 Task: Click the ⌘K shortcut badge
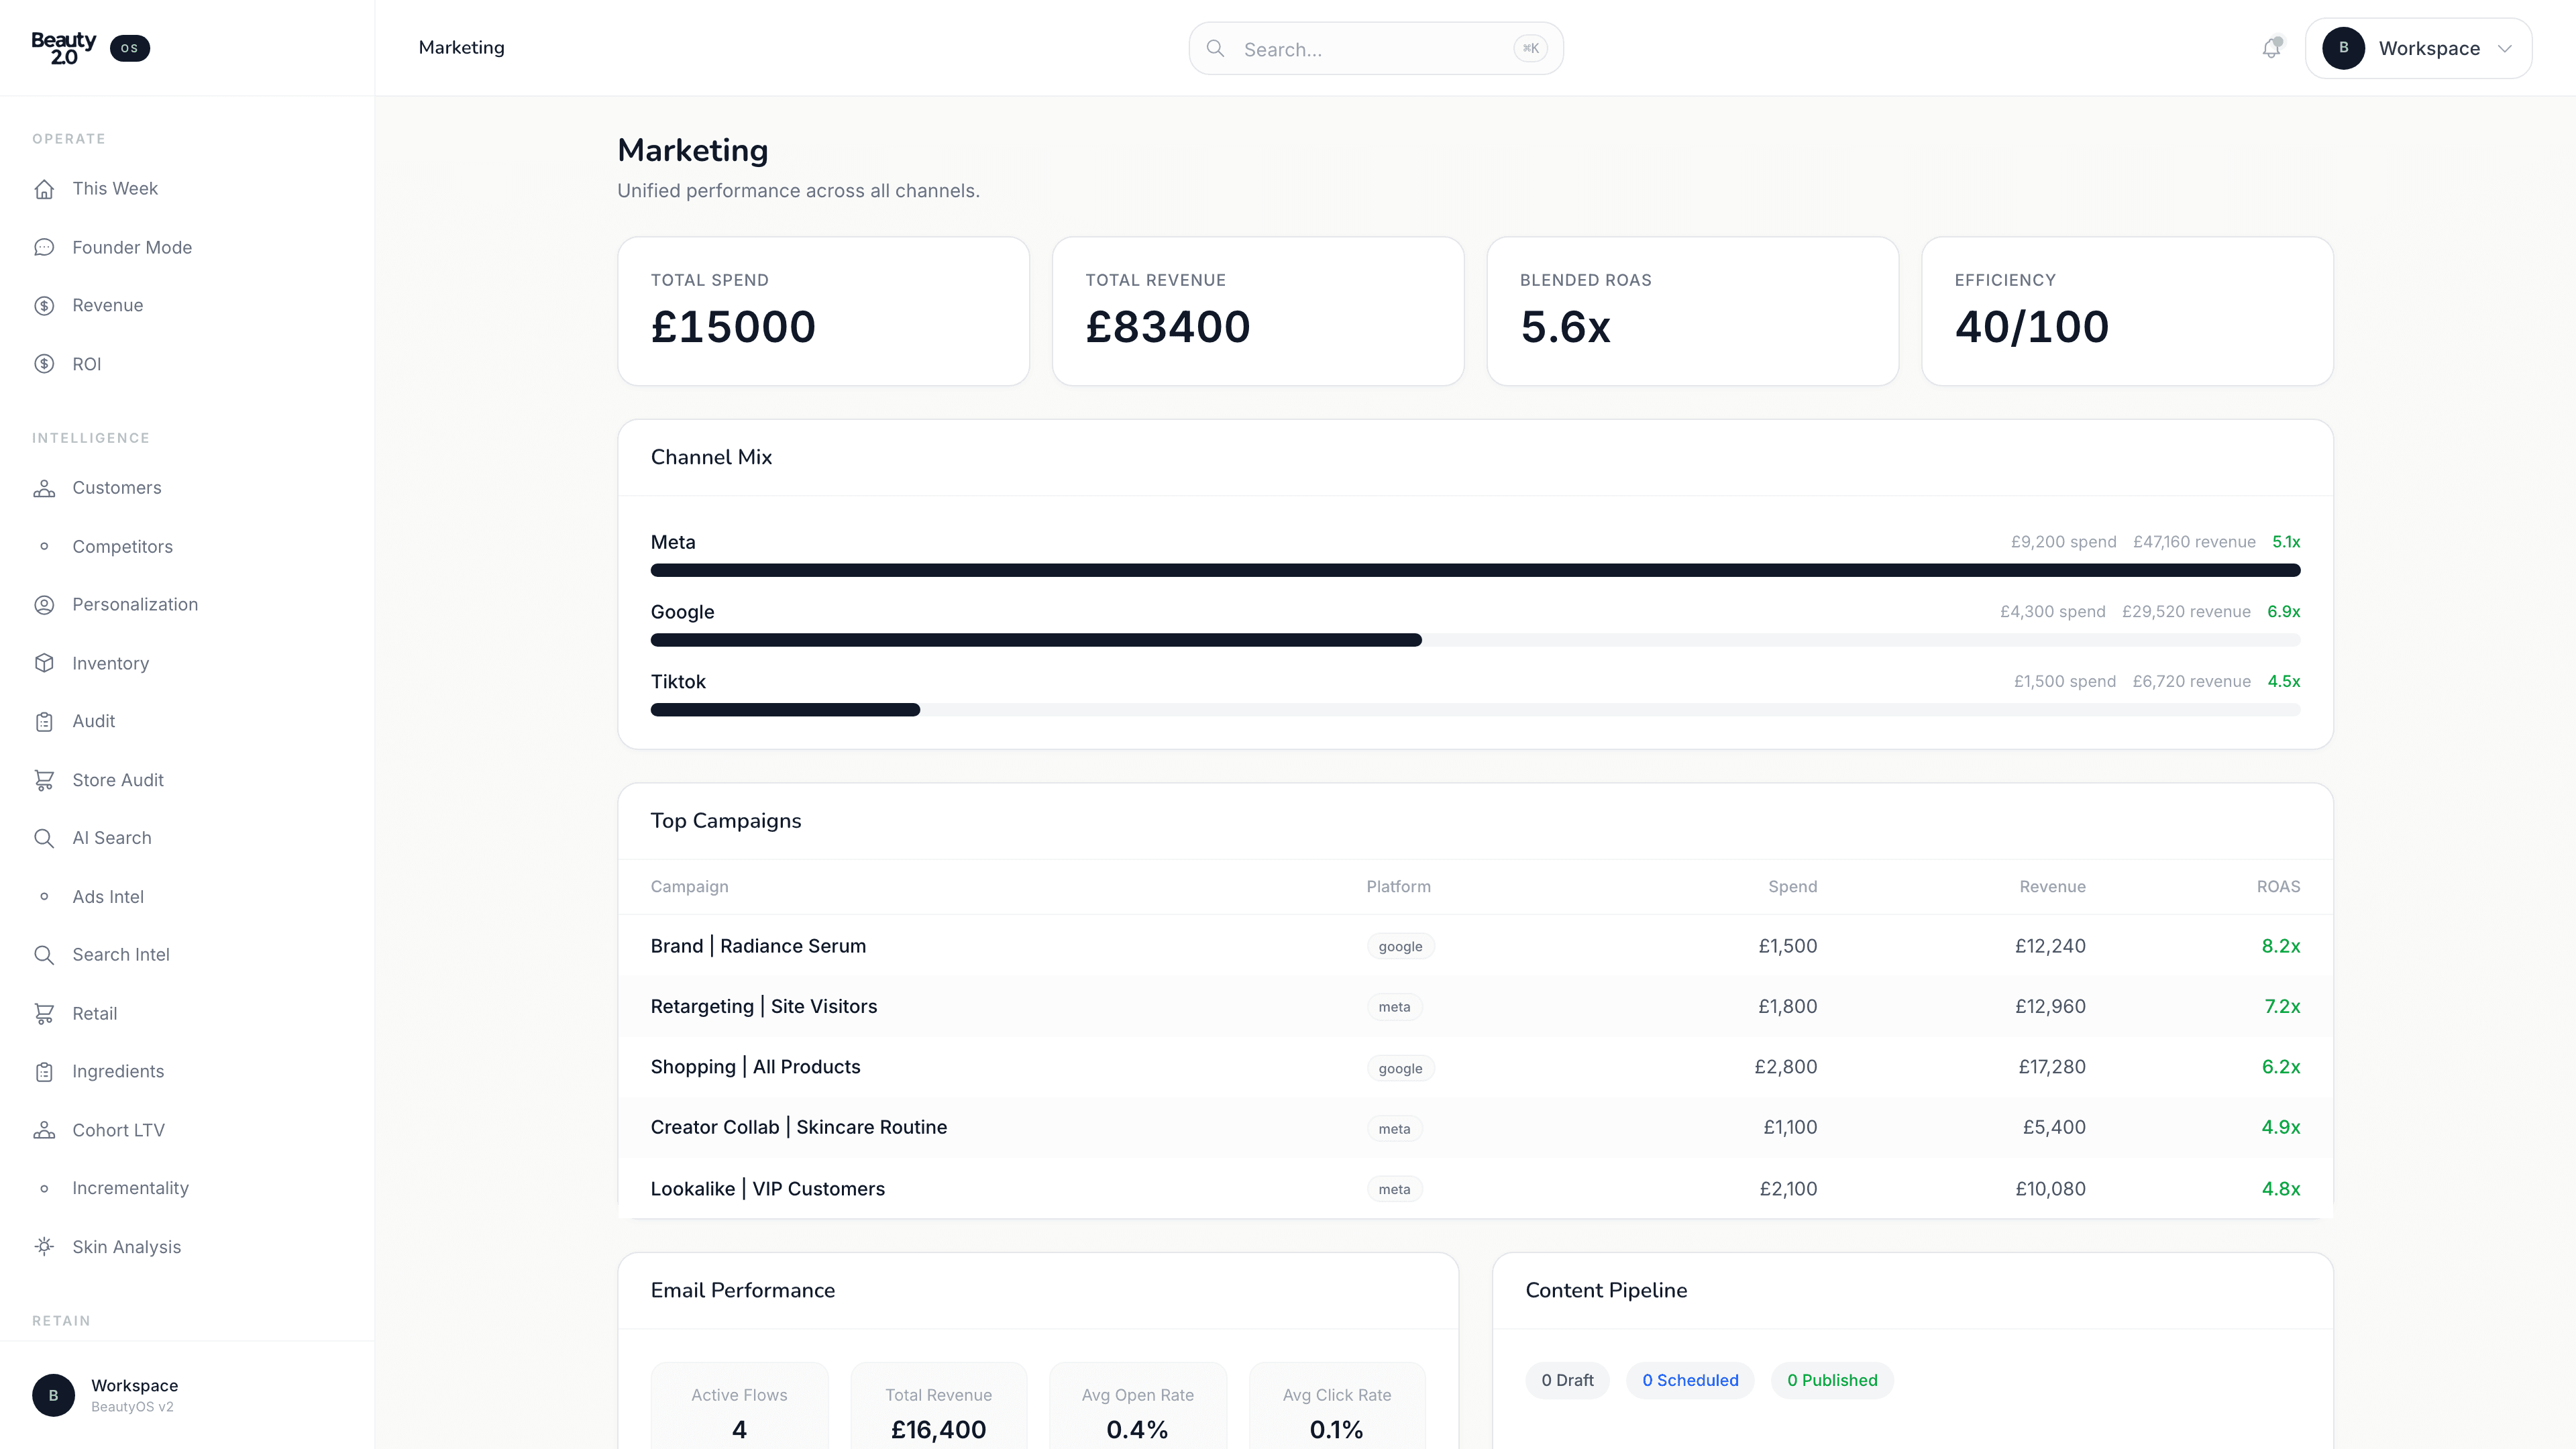pos(1530,48)
